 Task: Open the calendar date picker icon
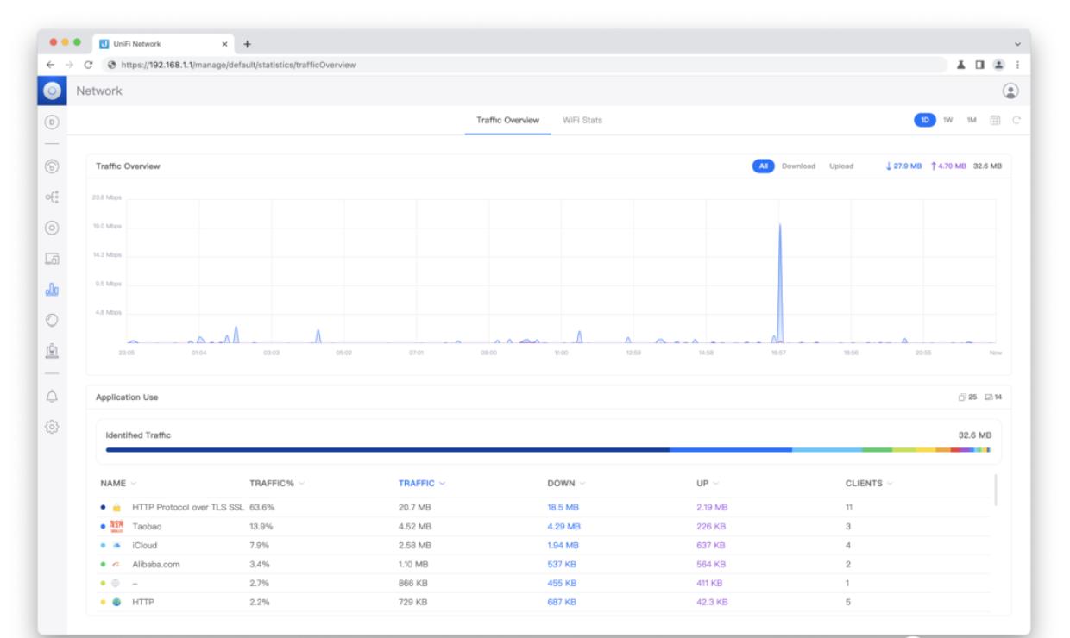click(x=995, y=120)
